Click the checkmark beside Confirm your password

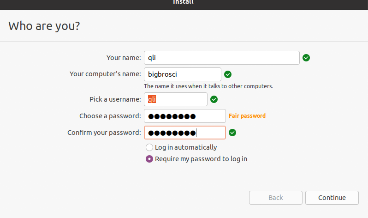pyautogui.click(x=232, y=133)
